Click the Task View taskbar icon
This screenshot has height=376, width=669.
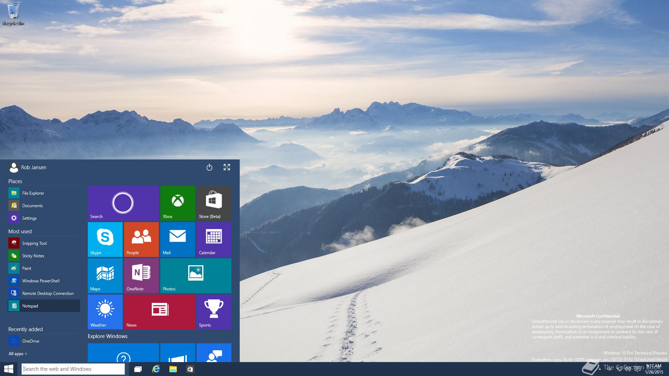(x=138, y=369)
